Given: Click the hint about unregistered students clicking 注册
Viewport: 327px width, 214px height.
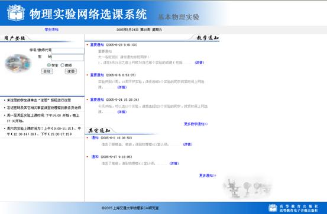Looking at the screenshot, I should click(39, 100).
